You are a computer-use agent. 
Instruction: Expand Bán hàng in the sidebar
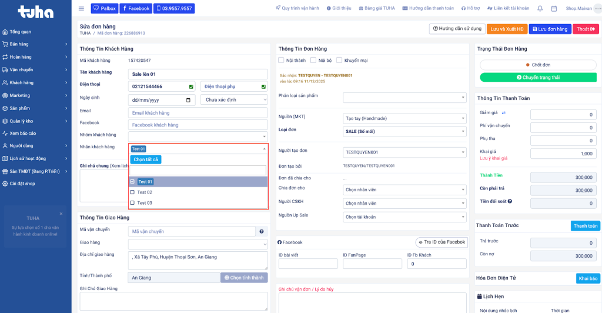[x=35, y=44]
